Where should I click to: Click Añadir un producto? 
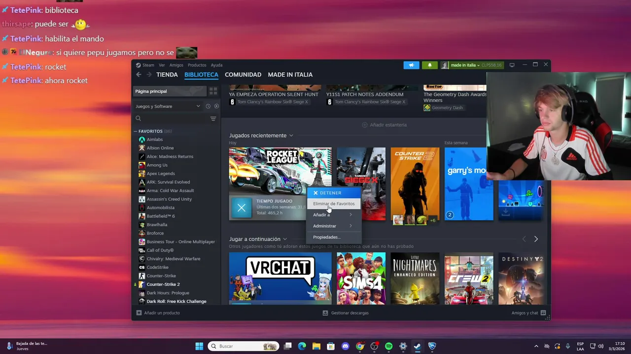158,313
